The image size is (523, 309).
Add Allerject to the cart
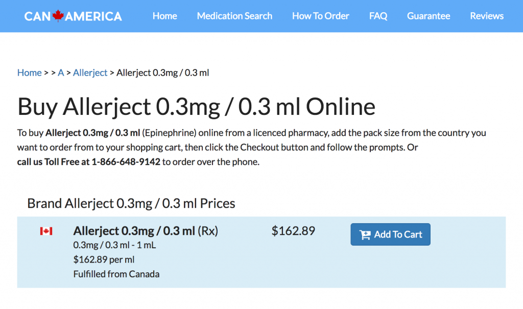[x=390, y=234]
